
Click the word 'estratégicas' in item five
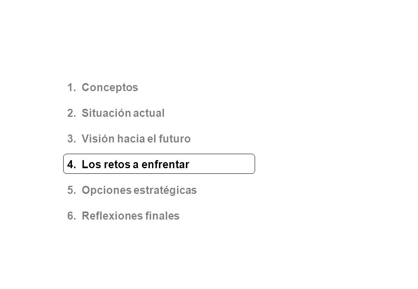pos(165,190)
